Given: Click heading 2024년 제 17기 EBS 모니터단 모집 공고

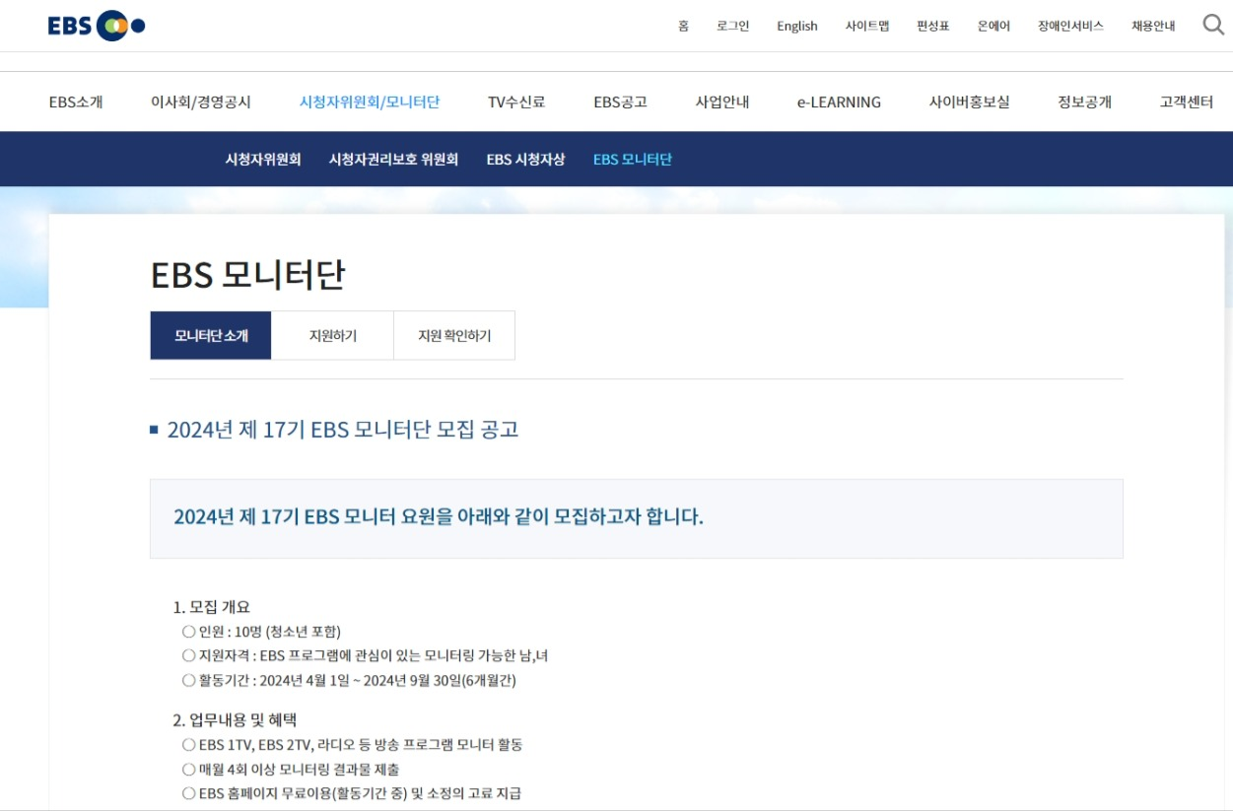Looking at the screenshot, I should (343, 430).
